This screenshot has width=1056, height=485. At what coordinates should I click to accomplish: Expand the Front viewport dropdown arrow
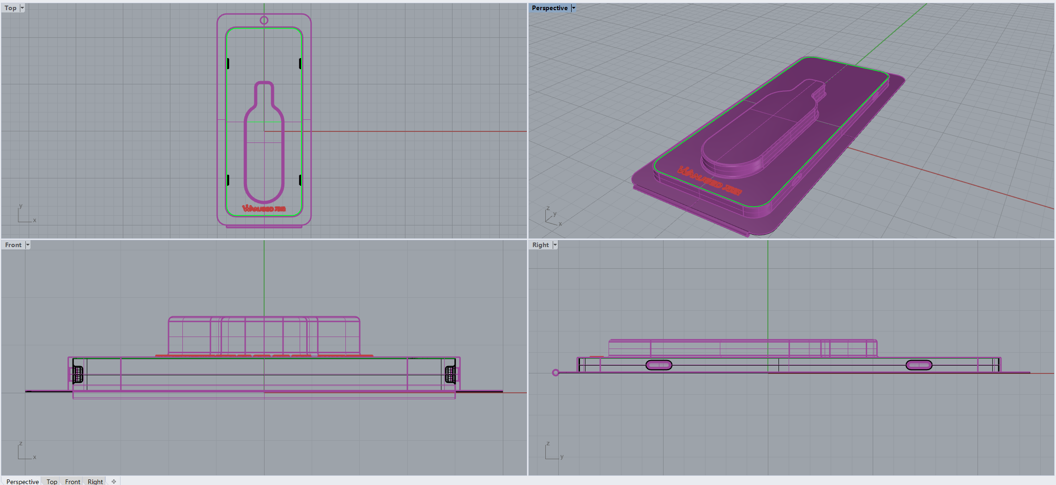click(x=28, y=245)
